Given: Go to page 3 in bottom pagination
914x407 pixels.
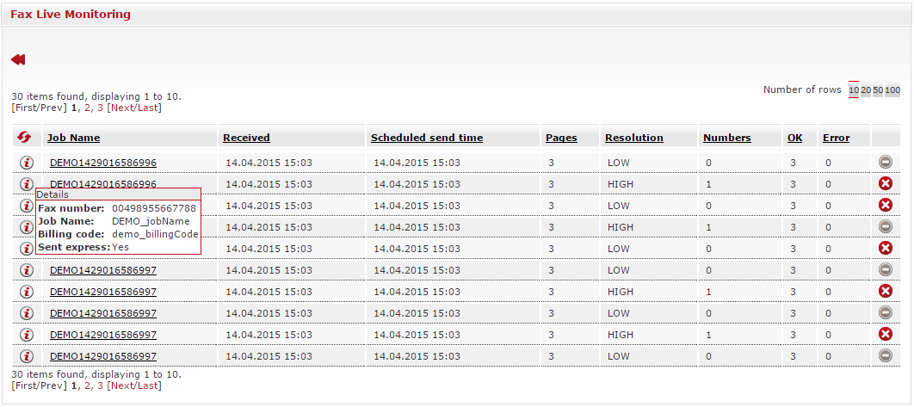Looking at the screenshot, I should coord(100,385).
